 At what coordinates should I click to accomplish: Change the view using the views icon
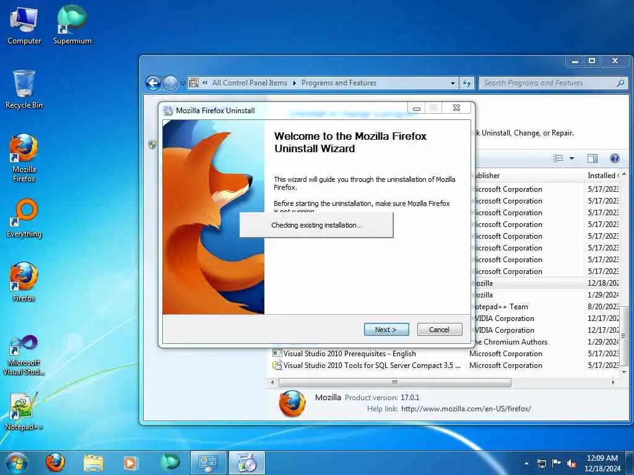558,158
